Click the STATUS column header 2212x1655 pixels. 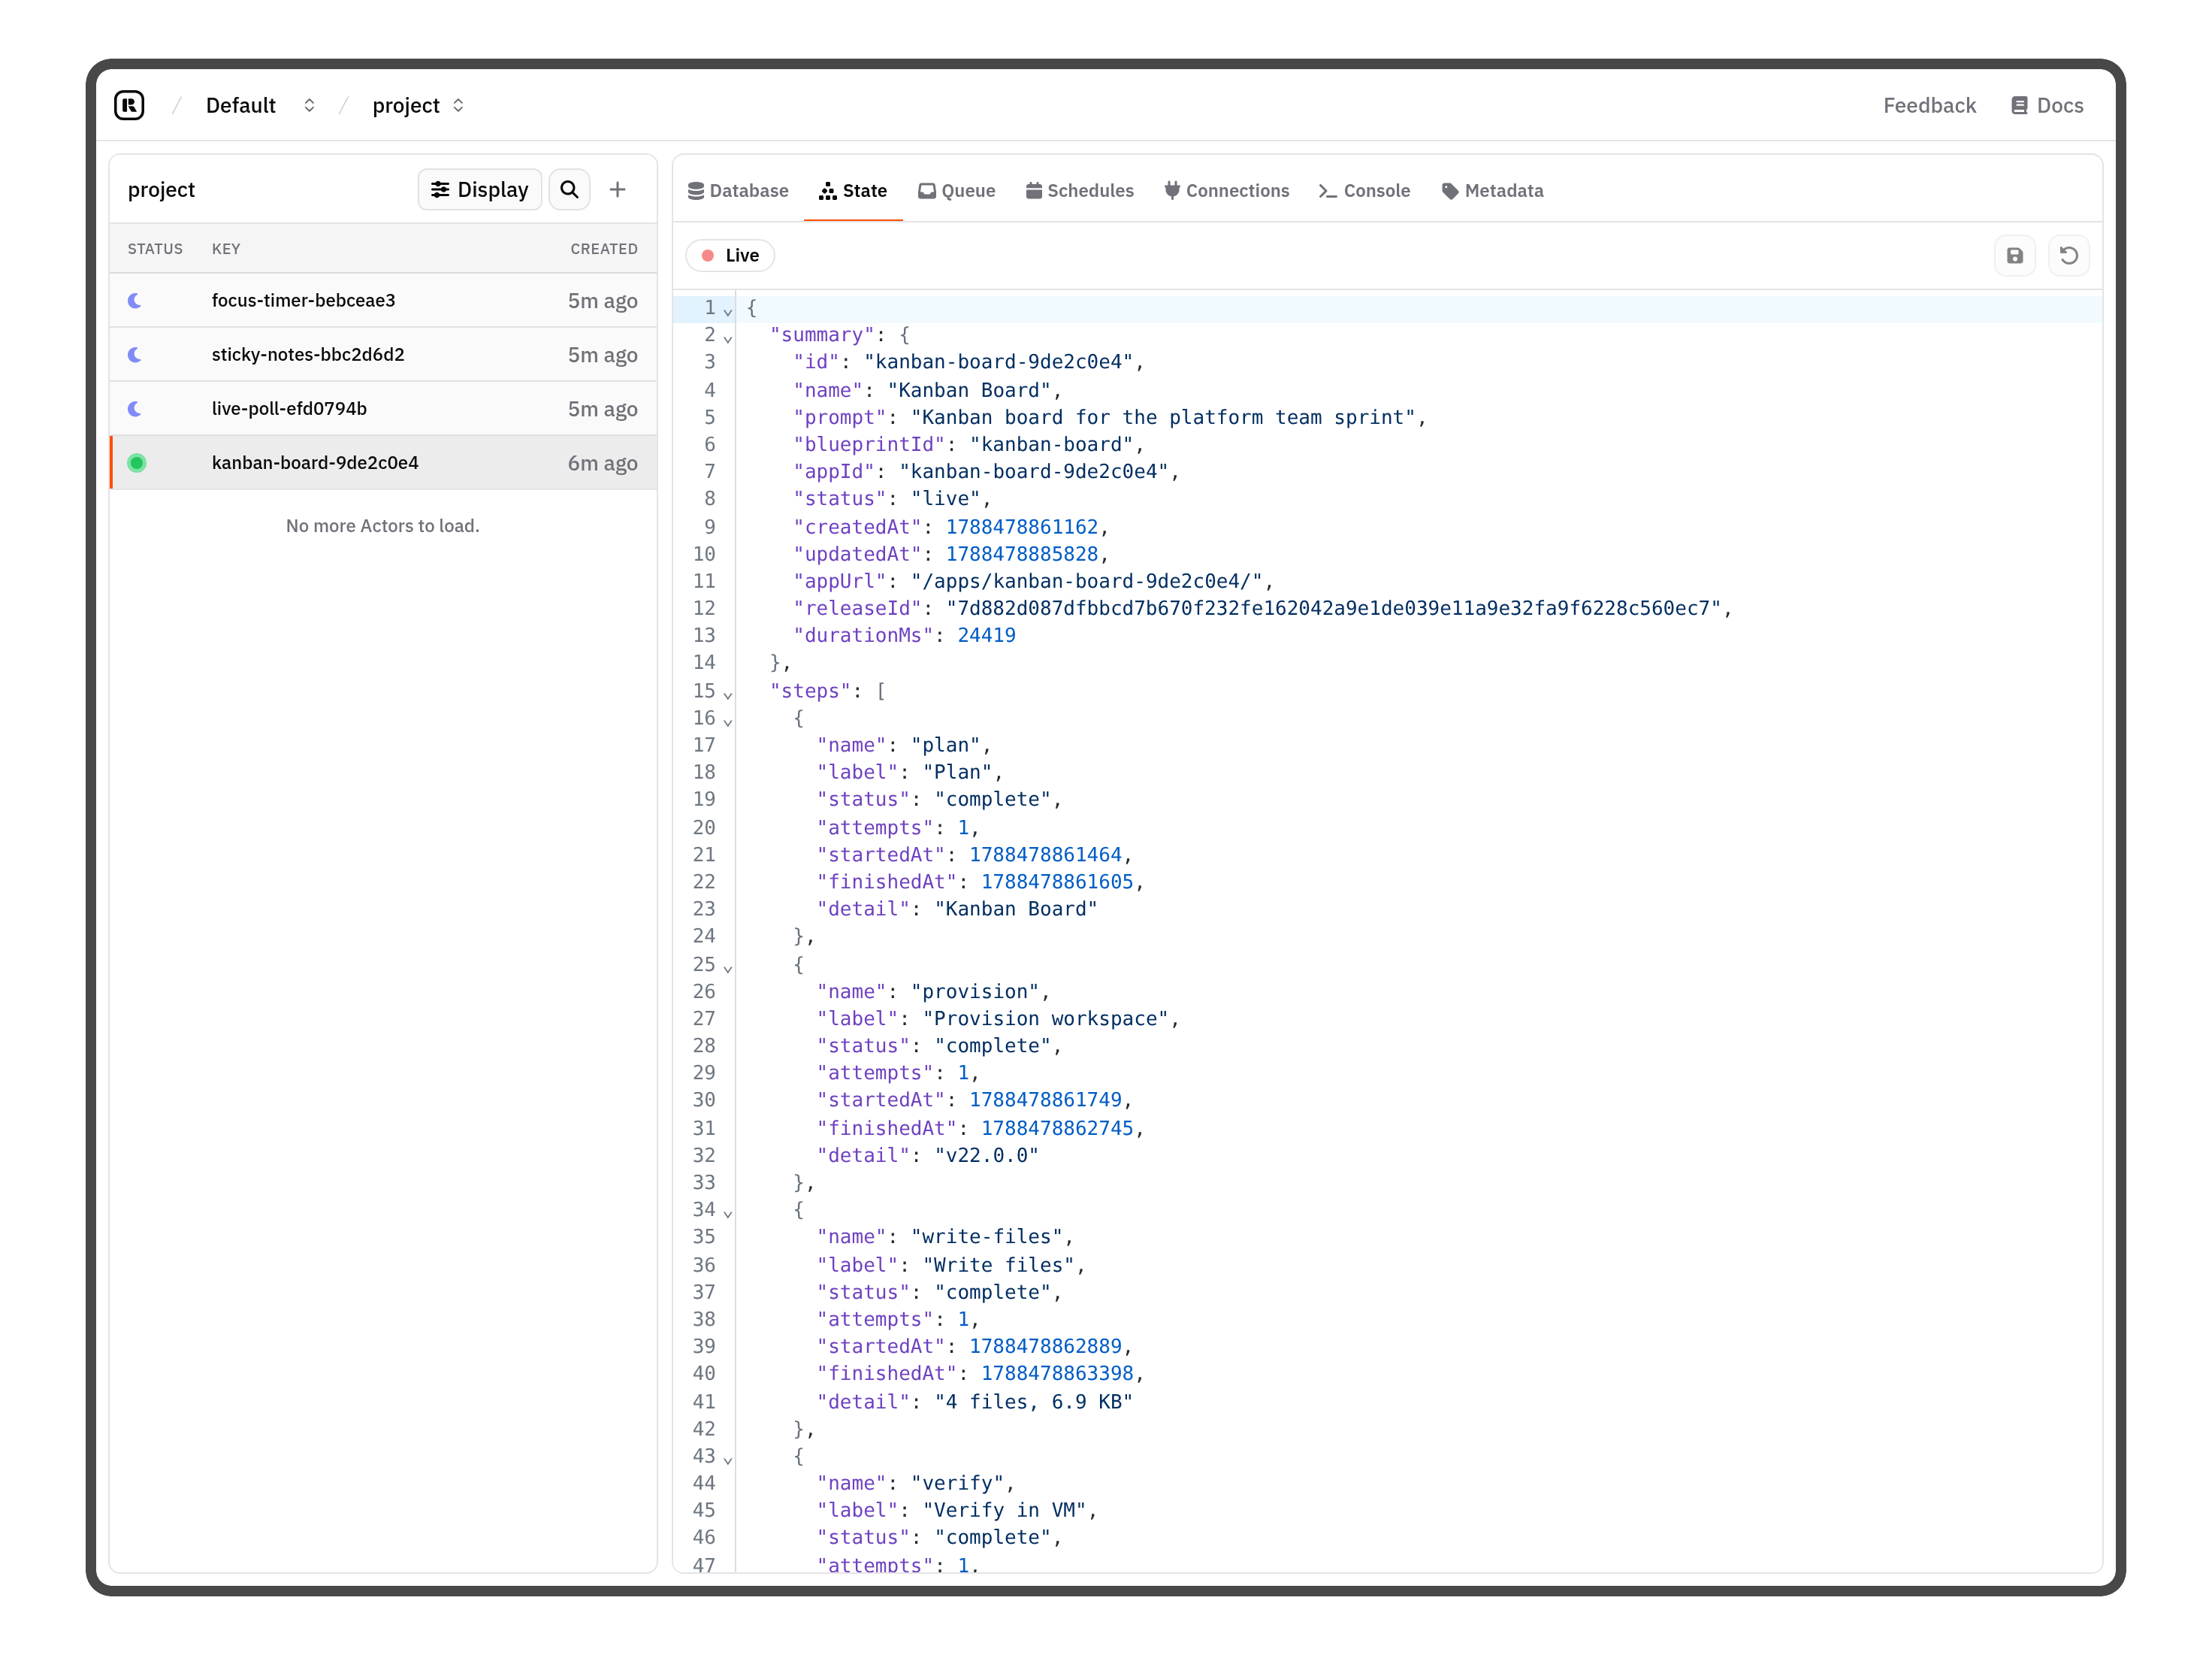155,248
